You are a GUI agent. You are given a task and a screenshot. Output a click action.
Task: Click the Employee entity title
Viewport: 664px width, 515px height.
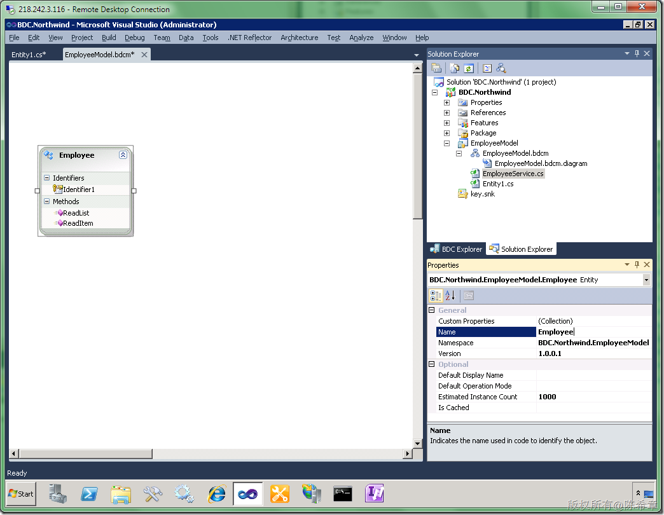(x=77, y=155)
